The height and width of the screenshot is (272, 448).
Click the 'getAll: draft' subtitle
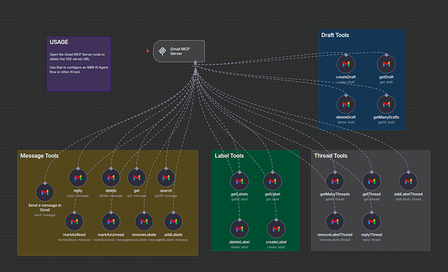(x=386, y=122)
